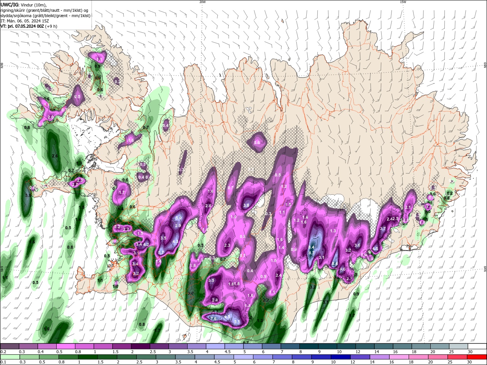Click the '2.1' value in the east

pos(408,207)
